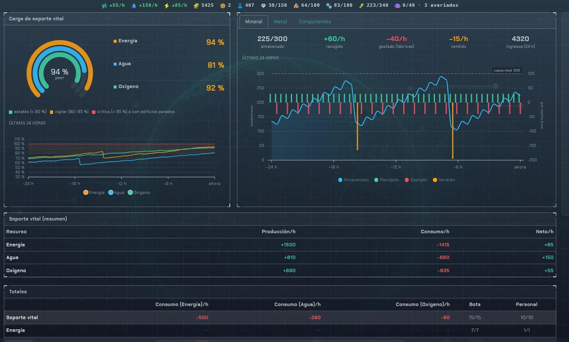Toggle Almacenado series in mineral chart legend
The height and width of the screenshot is (342, 569).
354,180
